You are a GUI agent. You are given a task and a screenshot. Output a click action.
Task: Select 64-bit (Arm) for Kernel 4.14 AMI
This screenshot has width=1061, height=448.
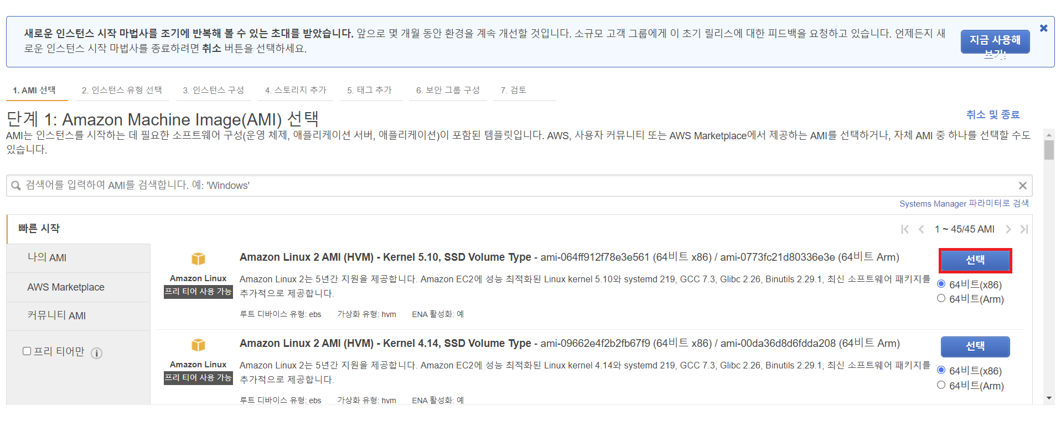[941, 385]
